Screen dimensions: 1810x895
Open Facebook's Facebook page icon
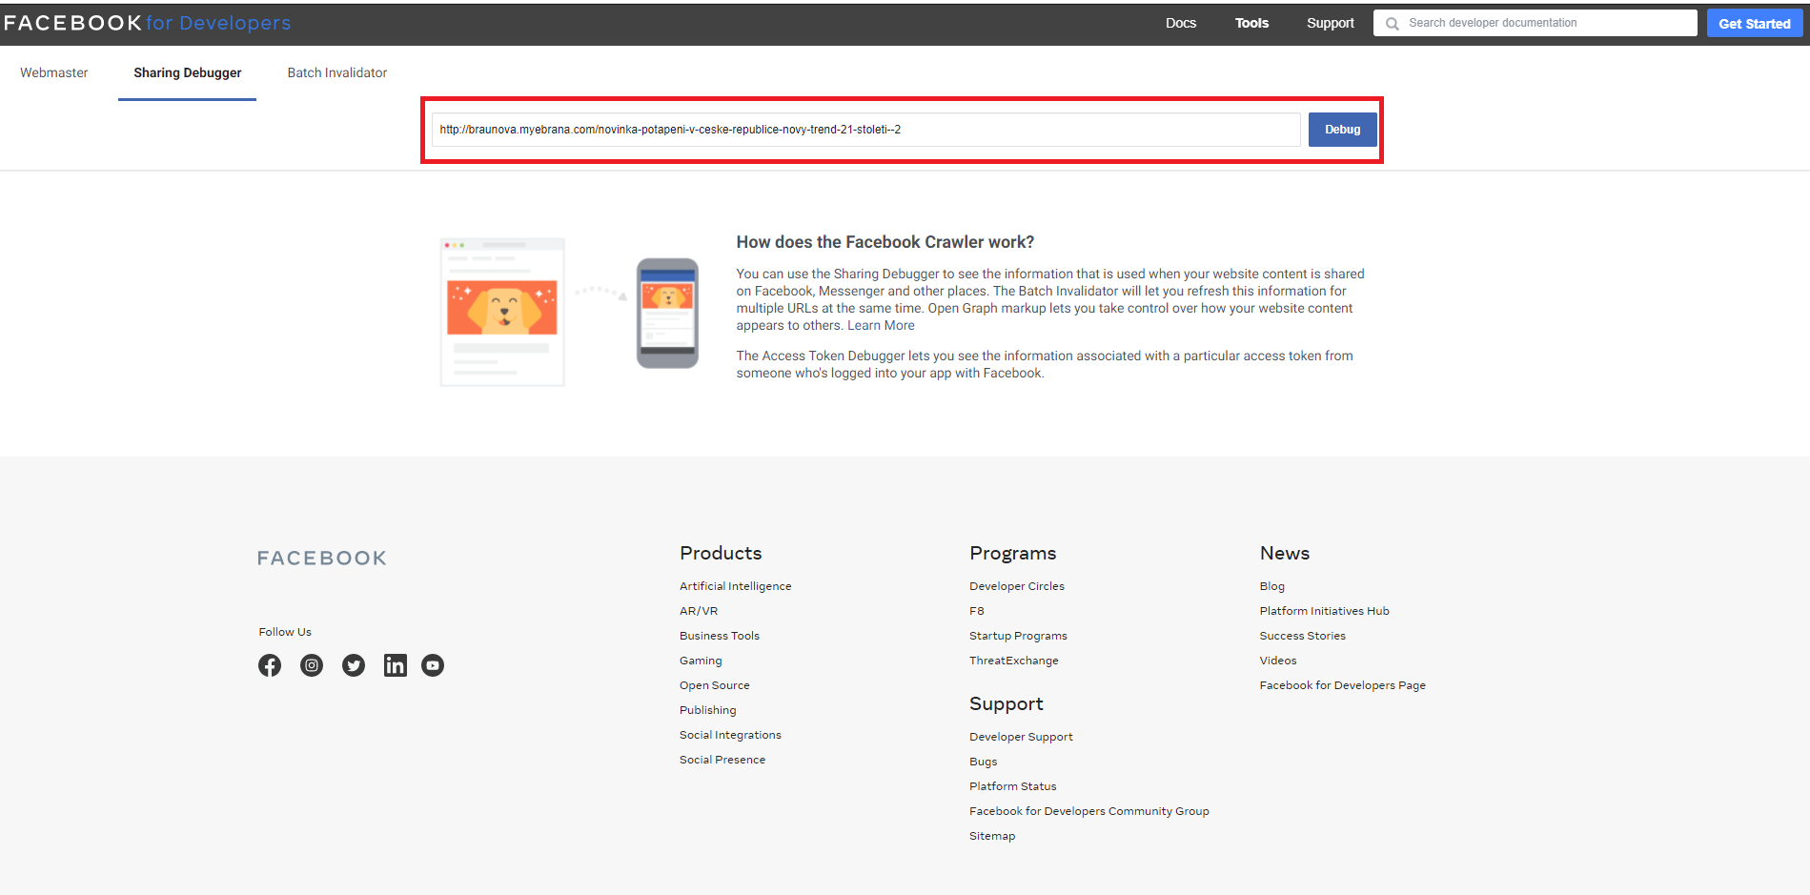tap(270, 665)
